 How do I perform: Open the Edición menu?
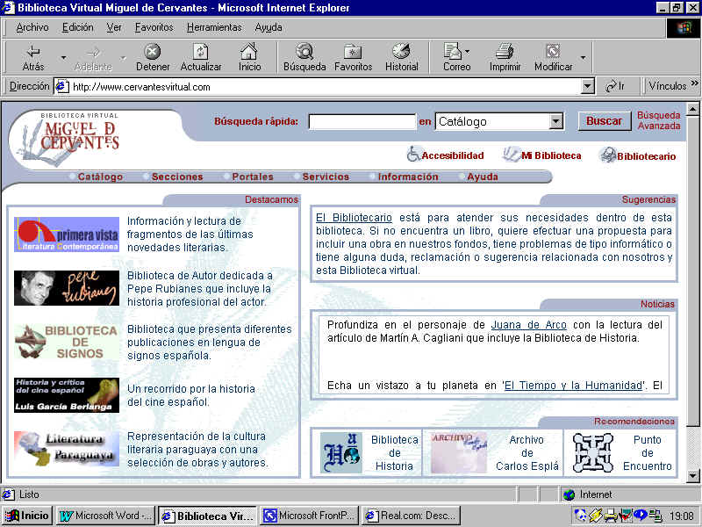[x=78, y=28]
